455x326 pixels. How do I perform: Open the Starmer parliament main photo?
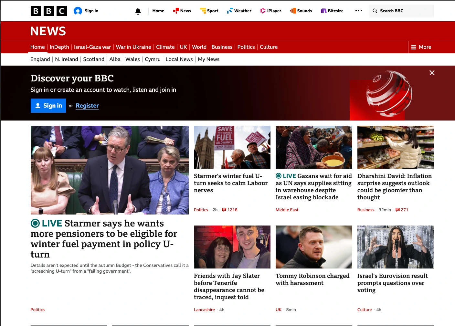pyautogui.click(x=110, y=170)
